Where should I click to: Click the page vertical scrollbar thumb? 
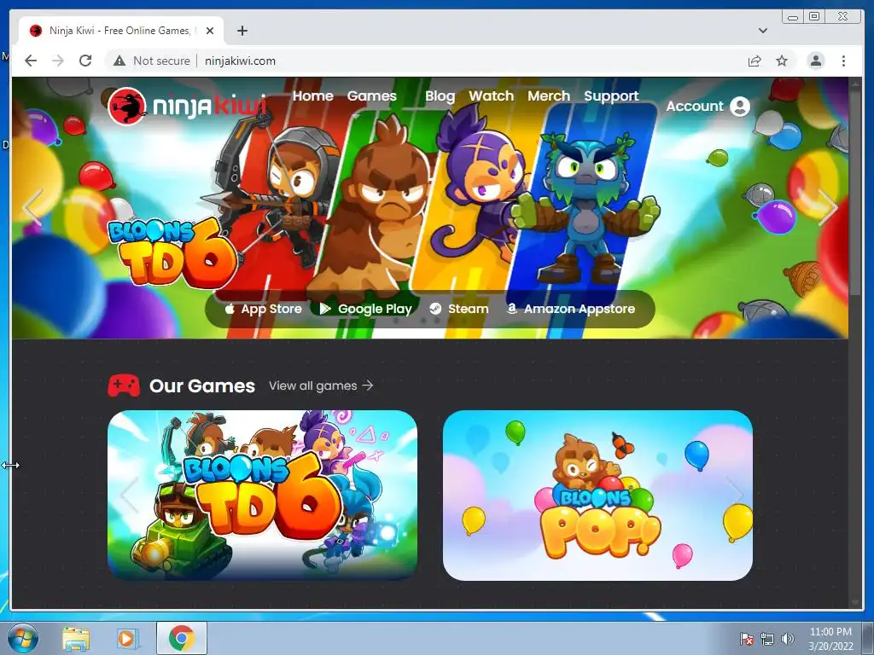(855, 194)
